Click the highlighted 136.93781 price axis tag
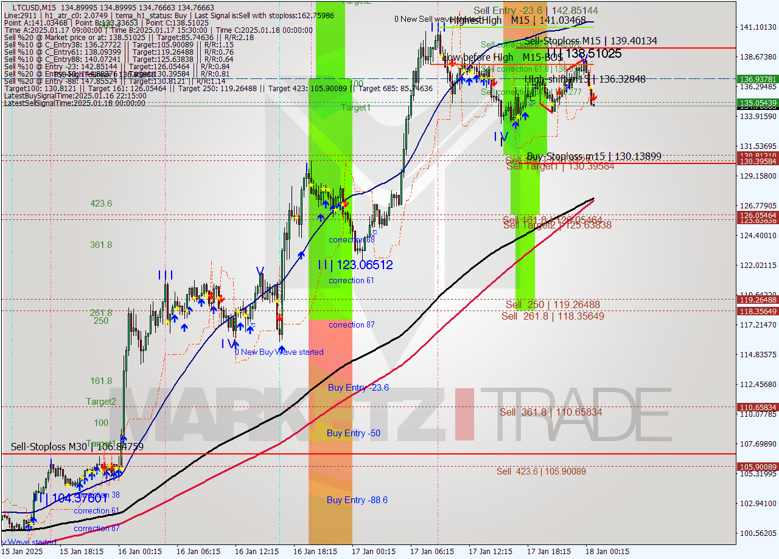The image size is (779, 559). [758, 79]
